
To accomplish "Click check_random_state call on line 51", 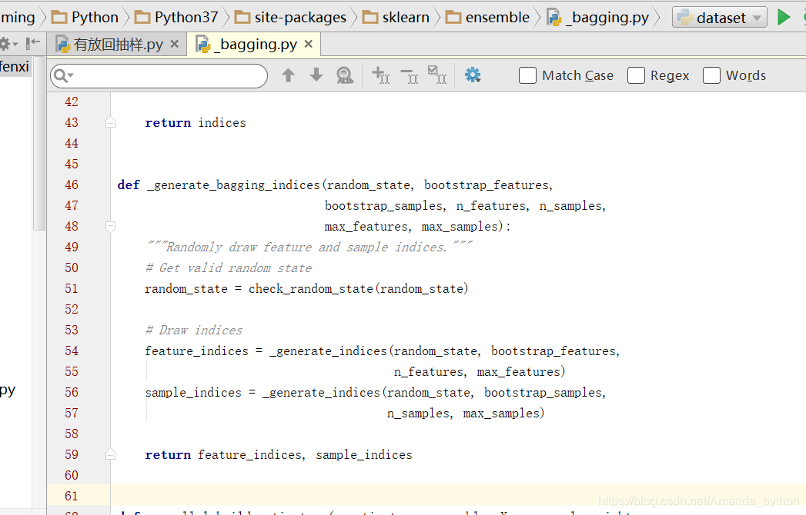I will tap(310, 288).
